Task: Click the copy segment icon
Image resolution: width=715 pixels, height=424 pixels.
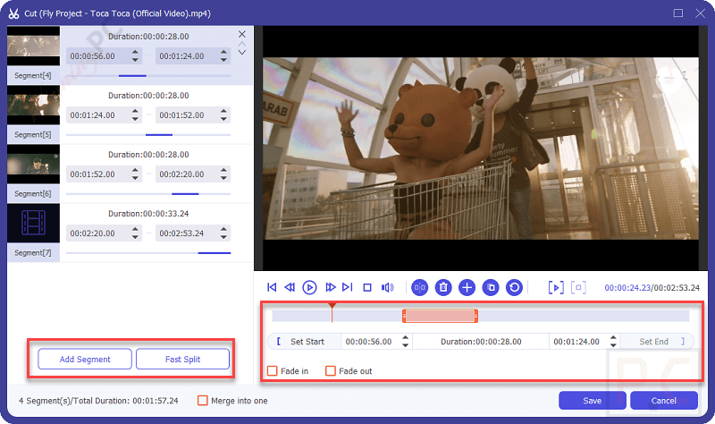Action: 491,287
